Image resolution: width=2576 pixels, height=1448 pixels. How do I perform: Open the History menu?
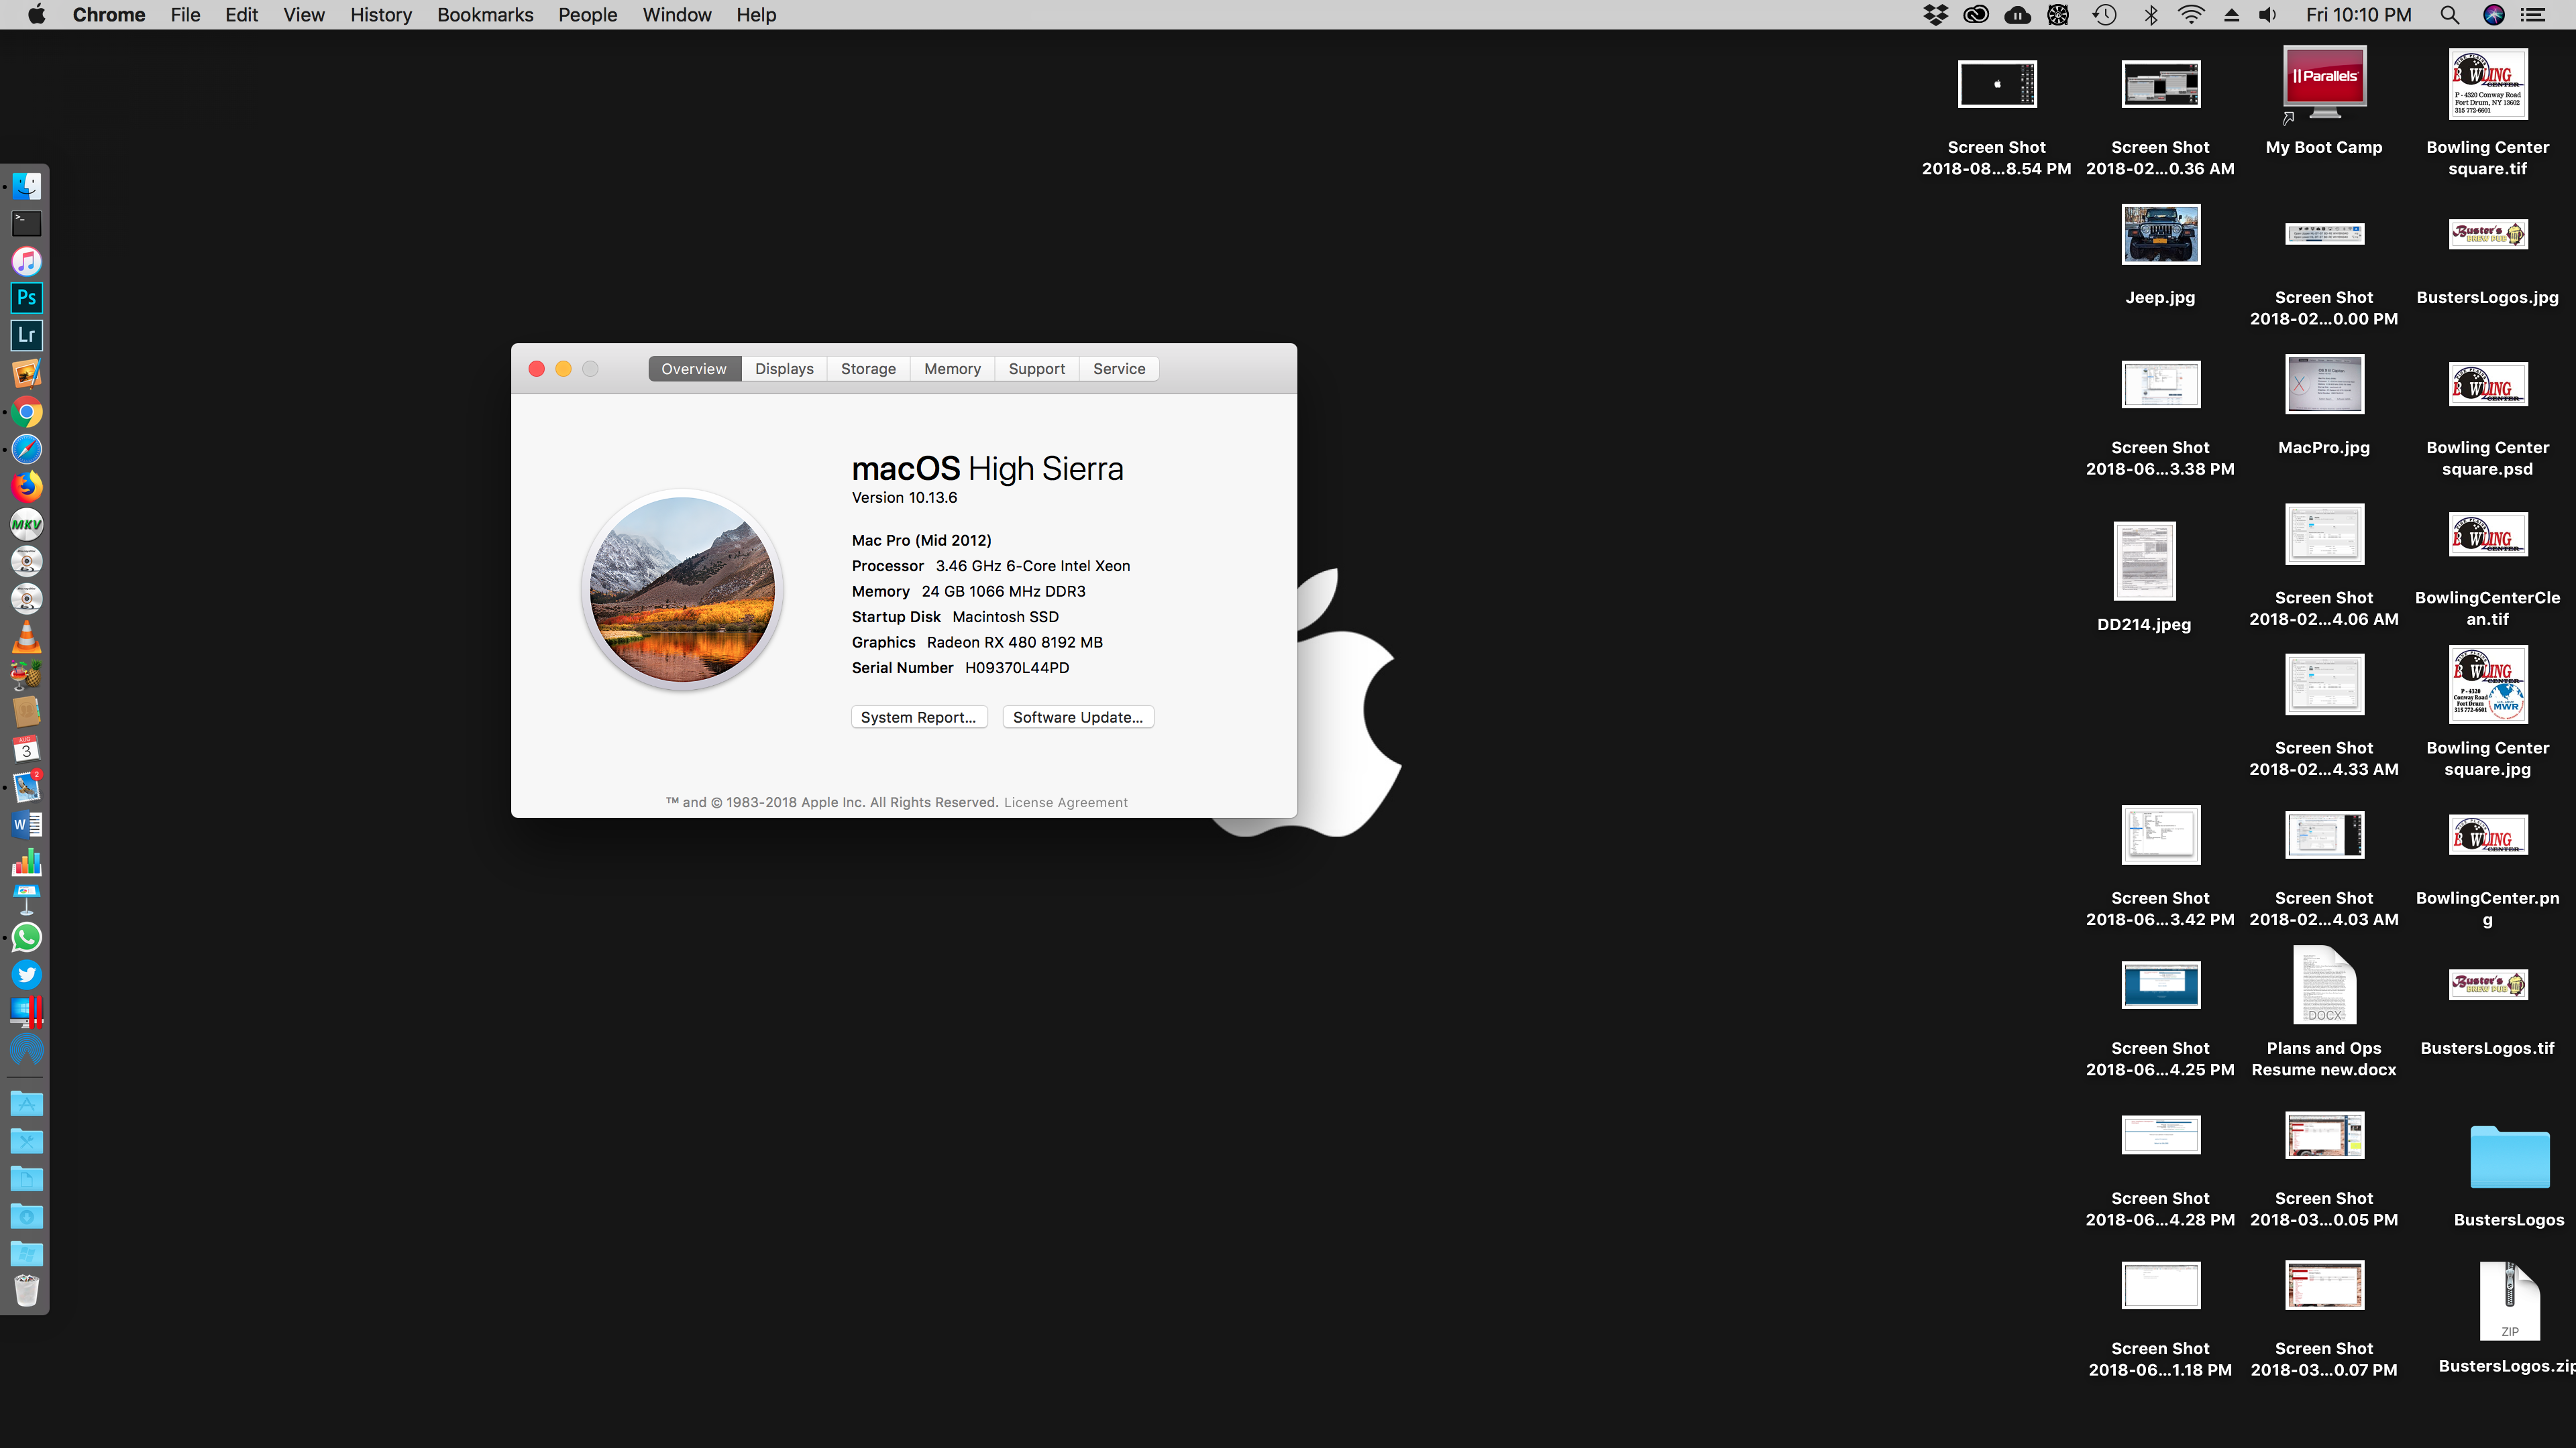click(381, 15)
